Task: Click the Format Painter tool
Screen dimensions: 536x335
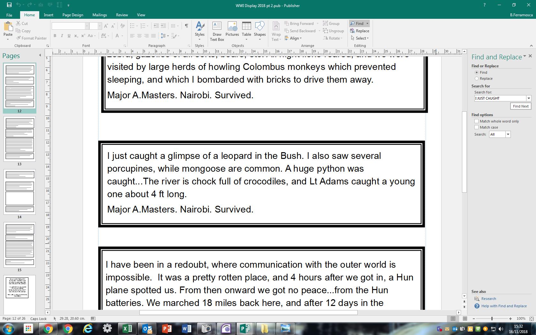Action: click(x=31, y=38)
